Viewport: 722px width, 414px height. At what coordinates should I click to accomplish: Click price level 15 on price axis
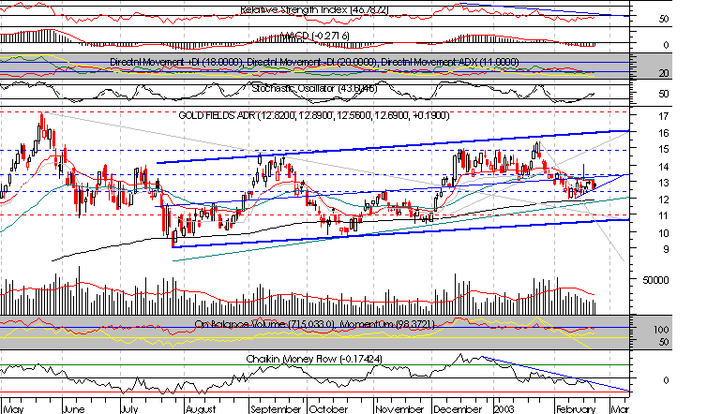pos(663,150)
